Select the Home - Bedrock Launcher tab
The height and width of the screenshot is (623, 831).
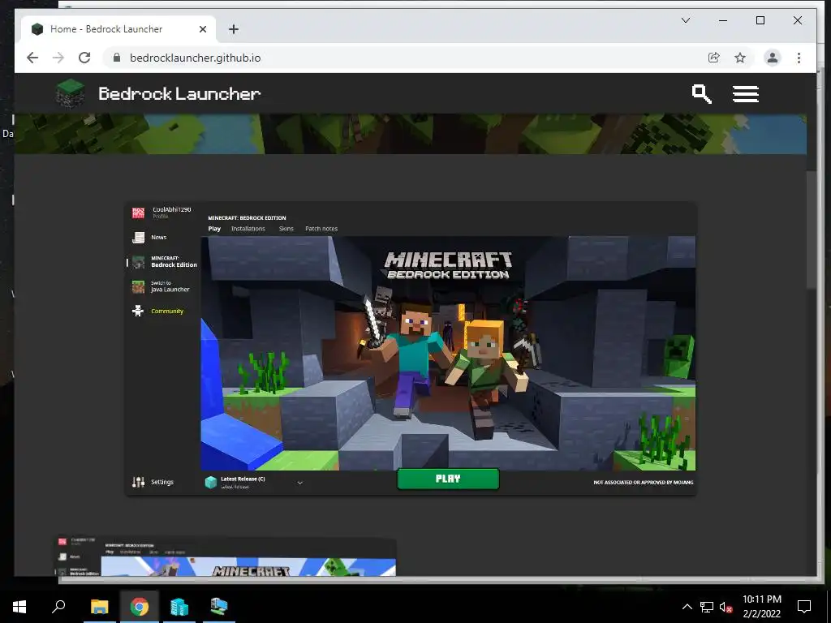click(x=118, y=29)
